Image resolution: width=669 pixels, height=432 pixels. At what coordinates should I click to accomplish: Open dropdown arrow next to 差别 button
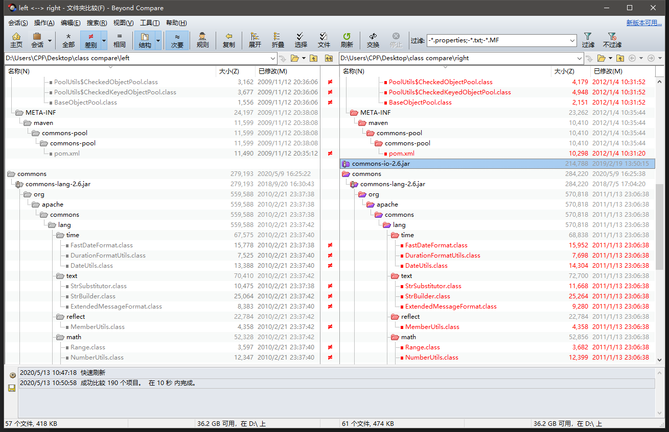pyautogui.click(x=104, y=40)
